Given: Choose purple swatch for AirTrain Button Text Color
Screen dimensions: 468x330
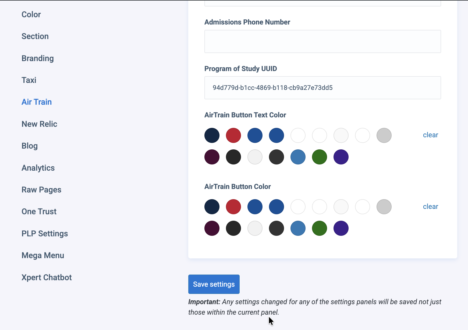Looking at the screenshot, I should coord(341,157).
